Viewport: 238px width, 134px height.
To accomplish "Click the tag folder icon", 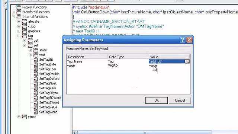I will [x=25, y=36].
